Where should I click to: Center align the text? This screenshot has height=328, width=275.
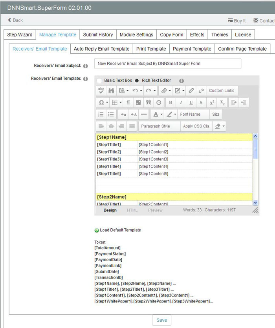tap(111, 126)
